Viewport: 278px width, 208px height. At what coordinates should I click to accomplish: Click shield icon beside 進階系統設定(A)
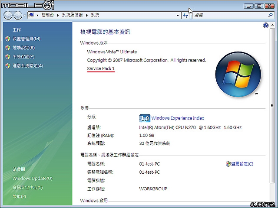[8, 66]
